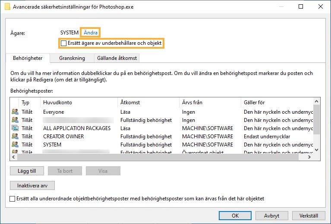Click the Lägg till button

point(27,171)
